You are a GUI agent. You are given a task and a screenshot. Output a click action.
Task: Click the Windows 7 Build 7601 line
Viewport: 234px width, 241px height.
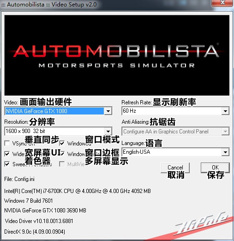point(29,201)
